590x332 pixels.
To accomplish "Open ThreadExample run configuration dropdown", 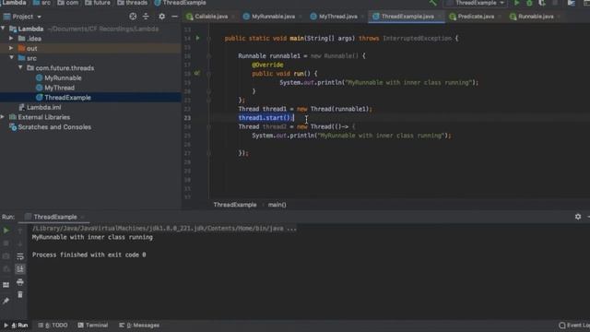I will coord(476,3).
